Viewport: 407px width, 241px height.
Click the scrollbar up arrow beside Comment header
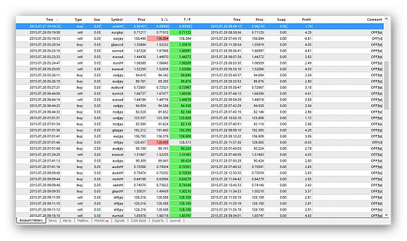[386, 19]
